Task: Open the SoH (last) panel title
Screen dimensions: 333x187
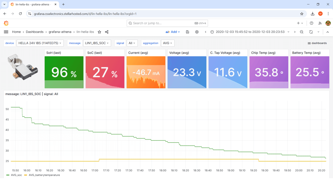Action: 54,53
